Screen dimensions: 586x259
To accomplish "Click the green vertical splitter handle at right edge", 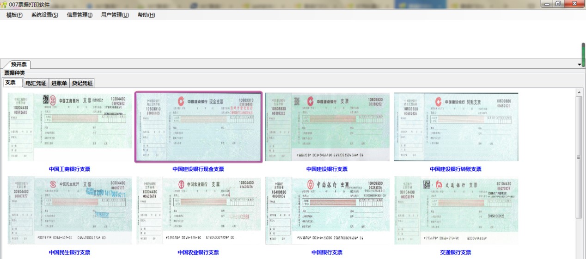I will [583, 55].
